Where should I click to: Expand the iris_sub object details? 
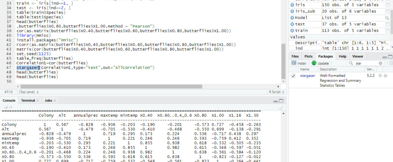pyautogui.click(x=292, y=11)
